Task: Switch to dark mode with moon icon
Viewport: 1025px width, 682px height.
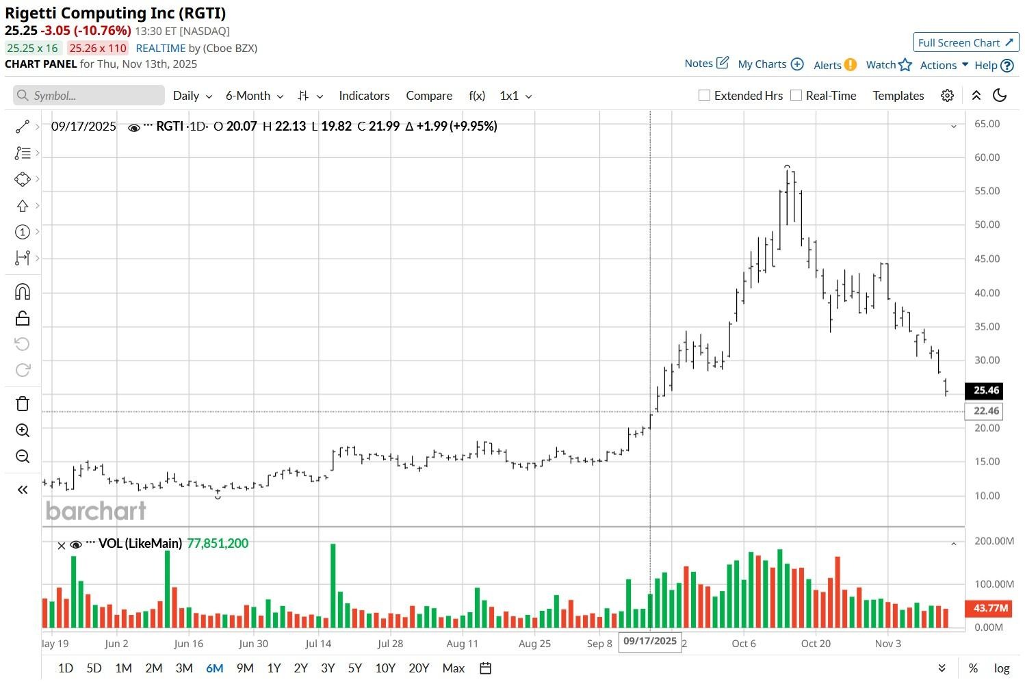Action: click(1000, 96)
